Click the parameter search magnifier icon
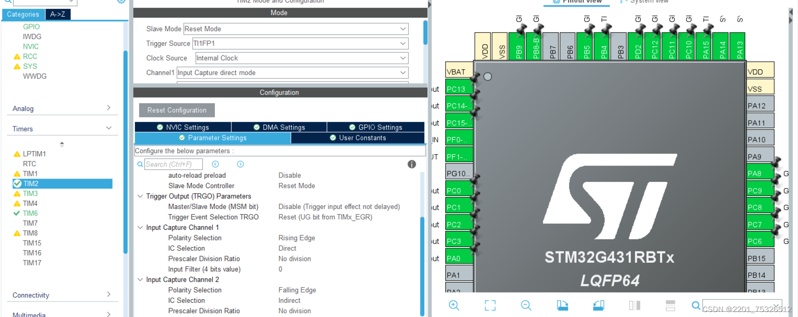 [140, 164]
